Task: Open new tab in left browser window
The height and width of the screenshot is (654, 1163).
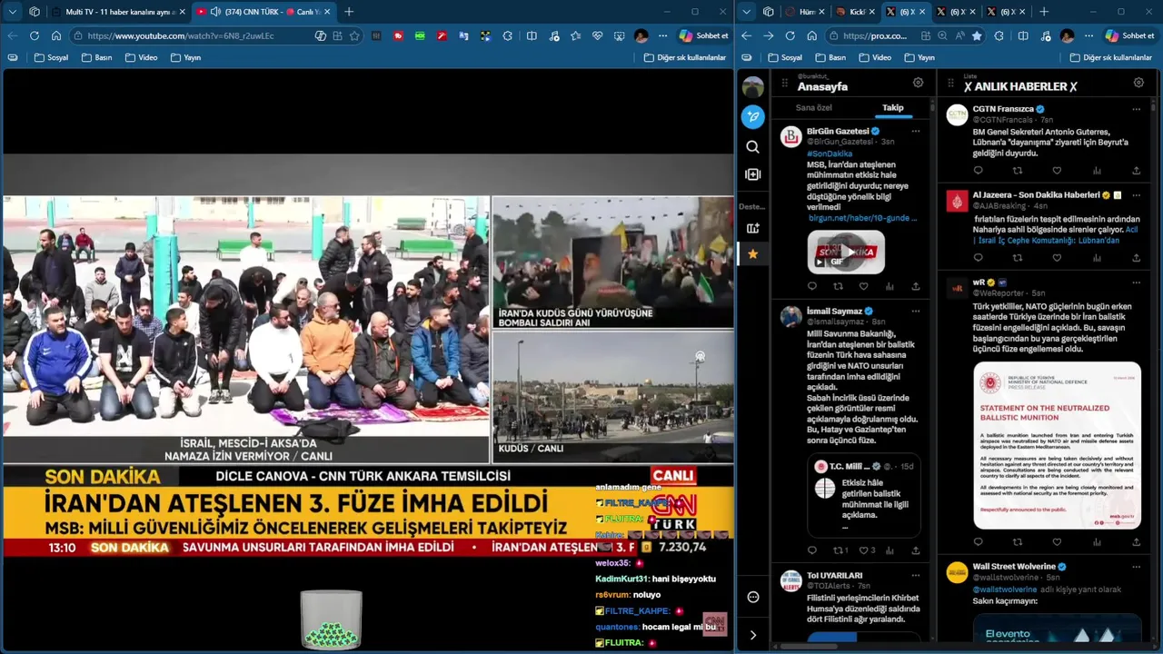Action: tap(349, 12)
